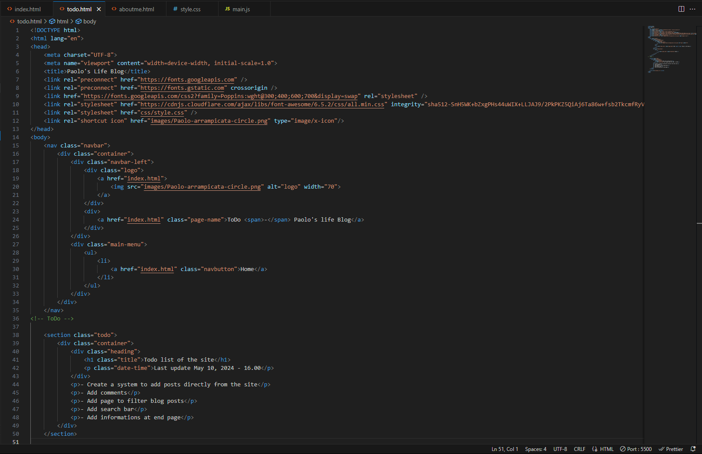Image resolution: width=702 pixels, height=454 pixels.
Task: Click line number 14 in the gutter
Action: tap(16, 137)
